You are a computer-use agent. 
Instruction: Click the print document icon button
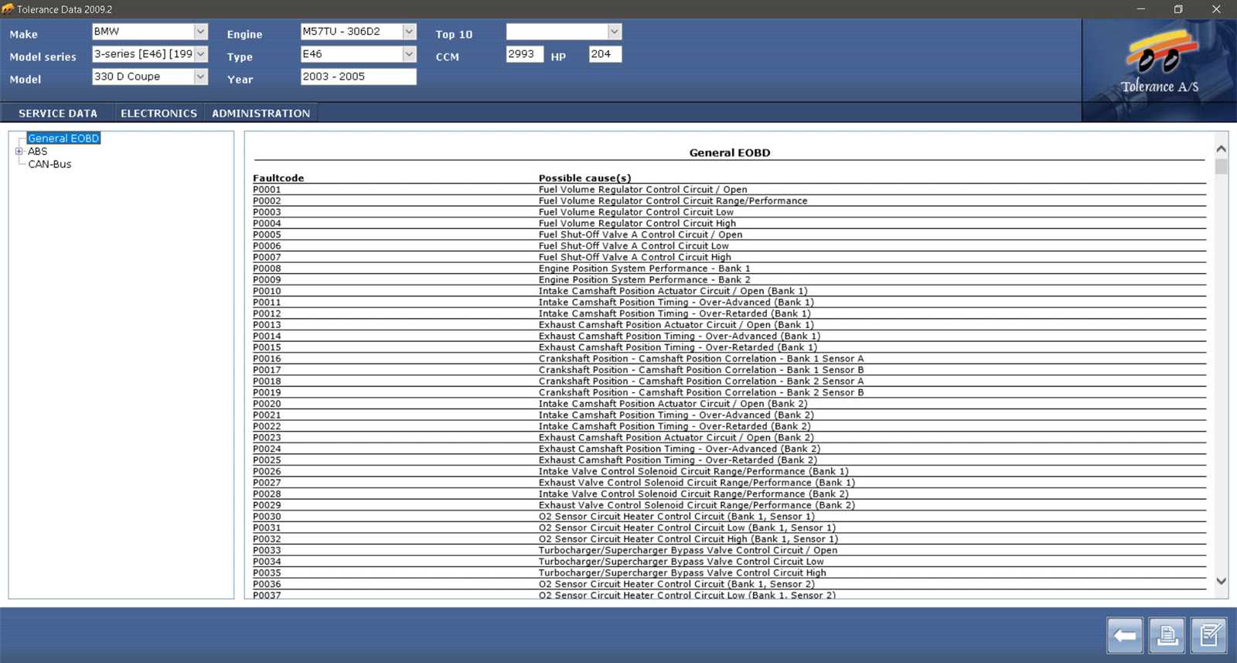(x=1167, y=636)
